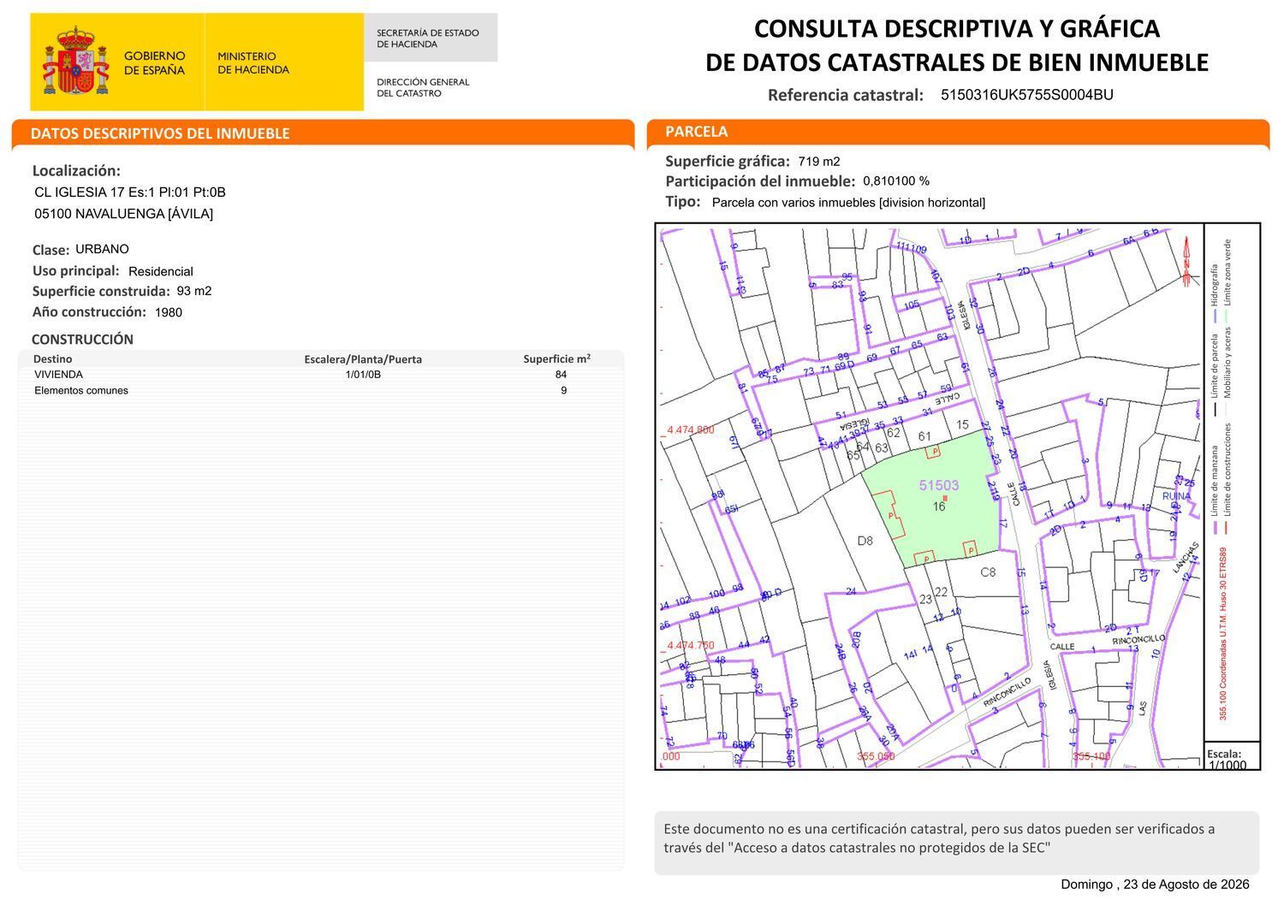Click DIRECCIÓN GENERAL DEL CATASTRO label
Viewport: 1284px width, 906px height.
pyautogui.click(x=423, y=87)
